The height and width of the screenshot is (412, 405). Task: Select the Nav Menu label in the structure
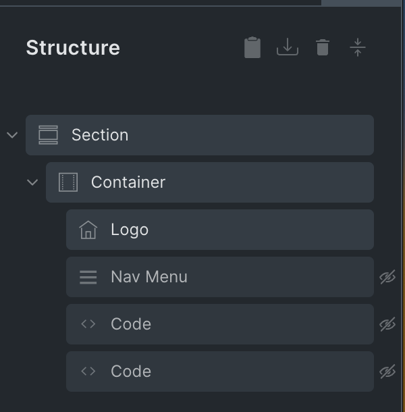pos(149,277)
